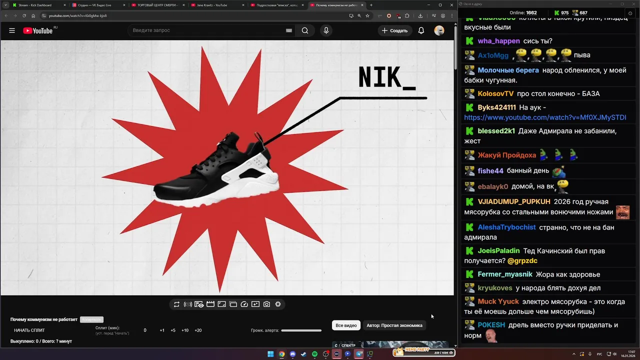Screen dimensions: 640x360
Task: Open browser downloads icon
Action: pos(420,15)
